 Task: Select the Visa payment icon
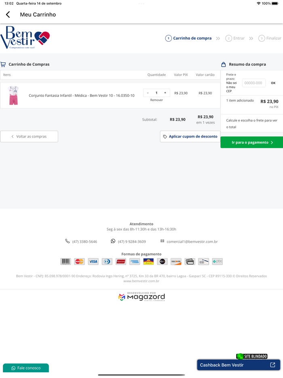coord(93,261)
